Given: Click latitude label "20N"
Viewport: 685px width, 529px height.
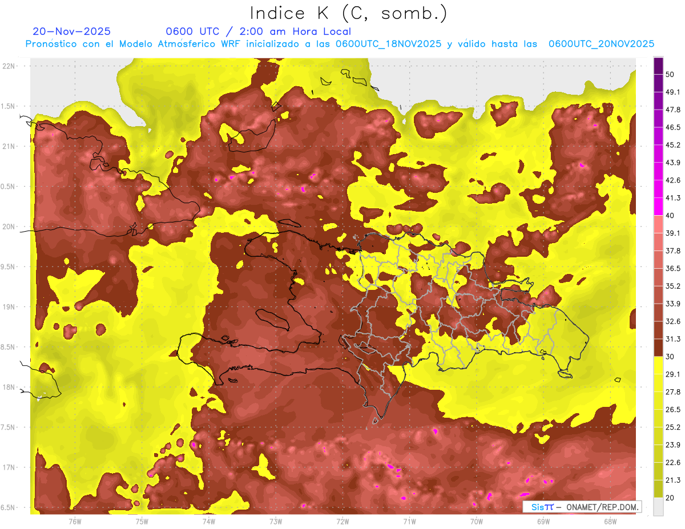Looking at the screenshot, I should (9, 227).
